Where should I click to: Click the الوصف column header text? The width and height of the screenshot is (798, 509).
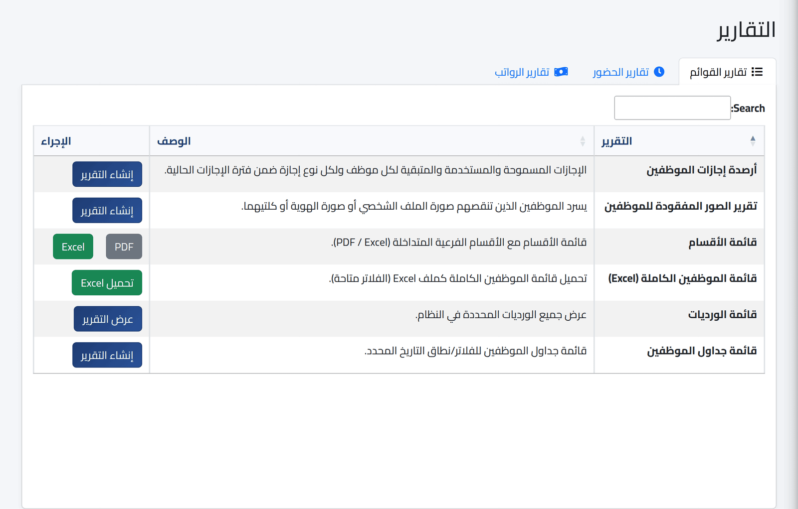[x=174, y=141]
